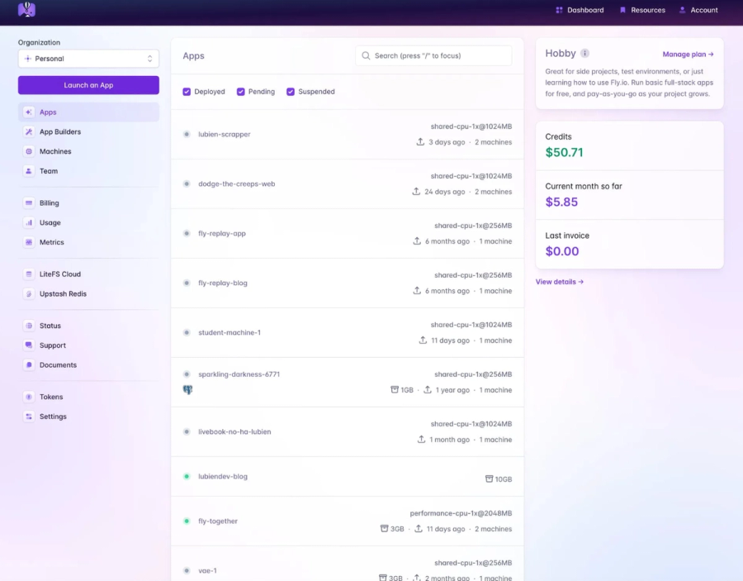Click the search magnifier icon
The height and width of the screenshot is (581, 743).
pos(366,55)
